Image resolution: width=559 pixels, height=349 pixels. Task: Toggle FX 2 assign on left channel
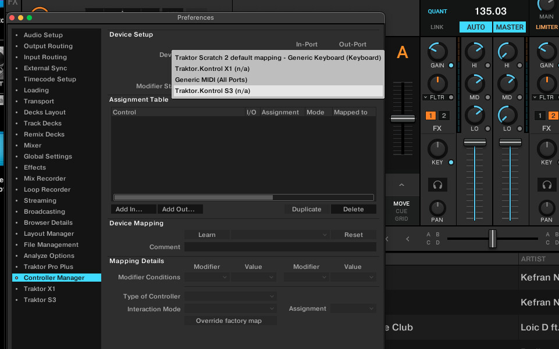click(444, 116)
